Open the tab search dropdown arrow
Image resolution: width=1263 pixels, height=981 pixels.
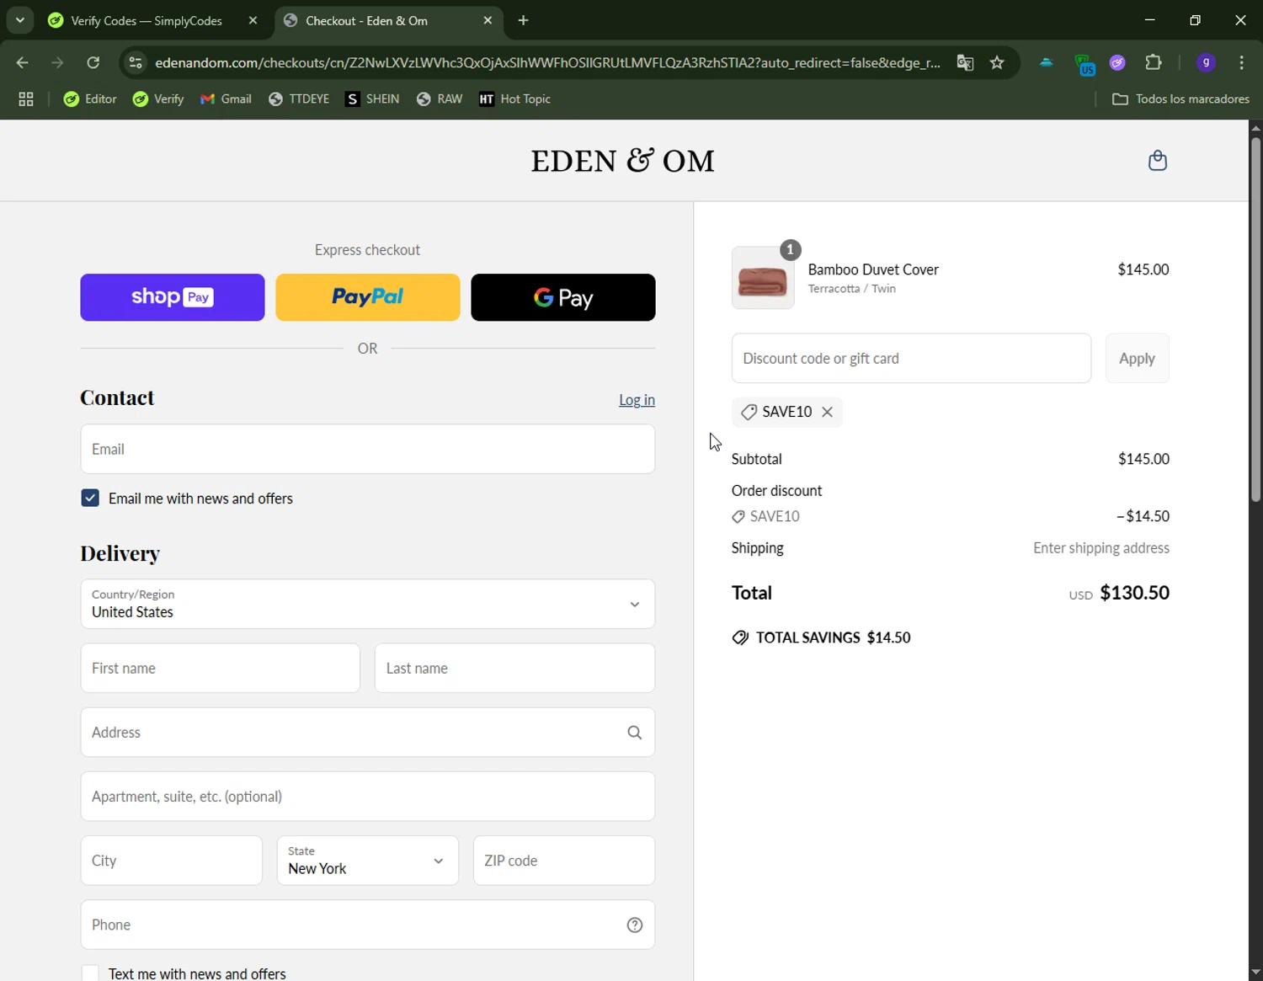click(20, 20)
